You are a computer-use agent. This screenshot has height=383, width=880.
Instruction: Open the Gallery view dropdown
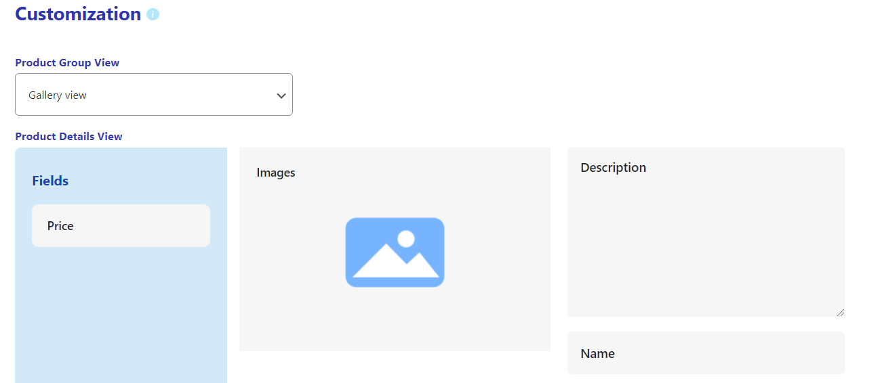(154, 95)
